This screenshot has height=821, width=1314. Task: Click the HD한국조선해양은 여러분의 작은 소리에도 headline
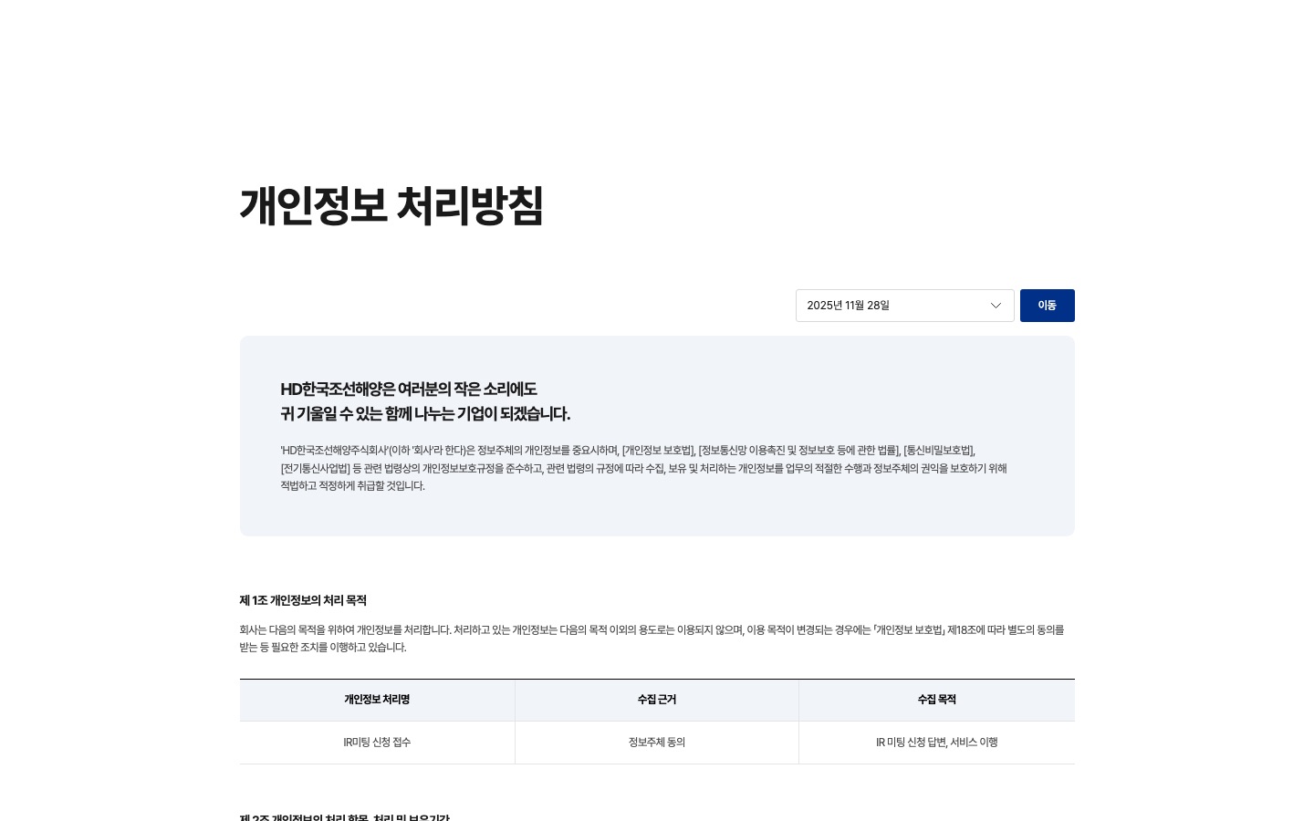[409, 390]
